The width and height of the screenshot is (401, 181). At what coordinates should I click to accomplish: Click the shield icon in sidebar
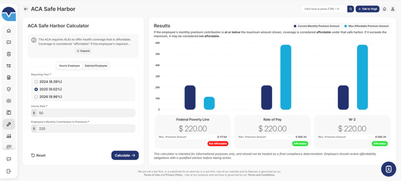click(9, 89)
